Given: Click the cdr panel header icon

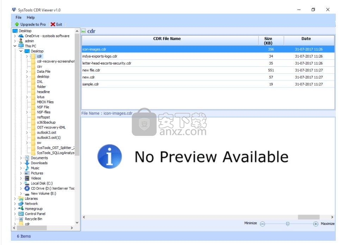Looking at the screenshot, I should point(84,31).
